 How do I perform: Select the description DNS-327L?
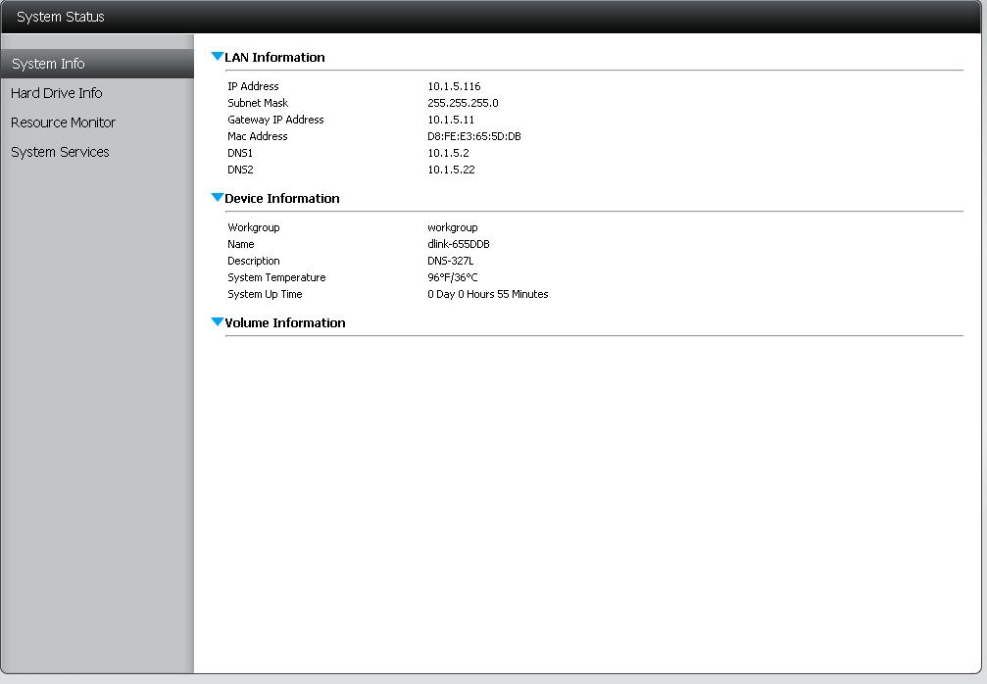pyautogui.click(x=450, y=261)
